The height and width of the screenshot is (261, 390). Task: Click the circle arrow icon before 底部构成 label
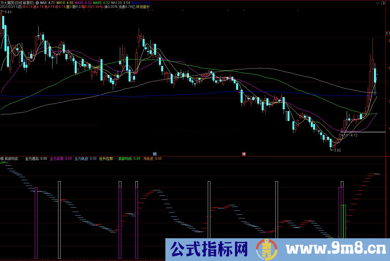coord(2,158)
